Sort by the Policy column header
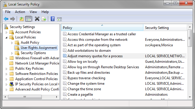 [102, 28]
